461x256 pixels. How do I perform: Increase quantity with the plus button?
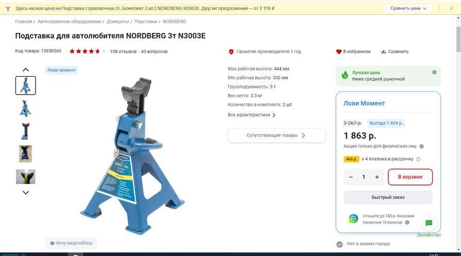click(377, 177)
